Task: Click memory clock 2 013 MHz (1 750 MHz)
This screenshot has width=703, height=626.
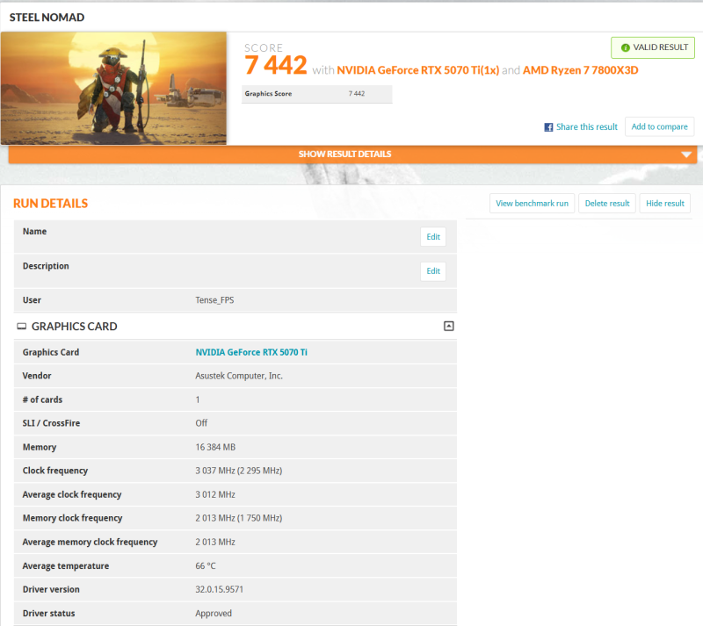Action: point(238,518)
